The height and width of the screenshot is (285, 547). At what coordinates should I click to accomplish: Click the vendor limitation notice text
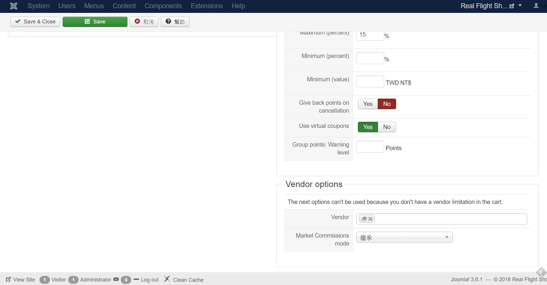click(x=395, y=202)
